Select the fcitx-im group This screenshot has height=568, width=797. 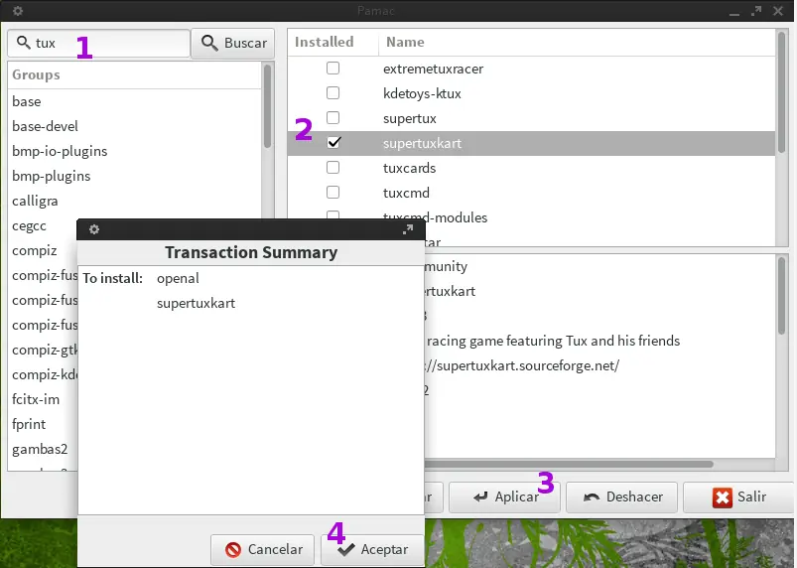coord(36,399)
